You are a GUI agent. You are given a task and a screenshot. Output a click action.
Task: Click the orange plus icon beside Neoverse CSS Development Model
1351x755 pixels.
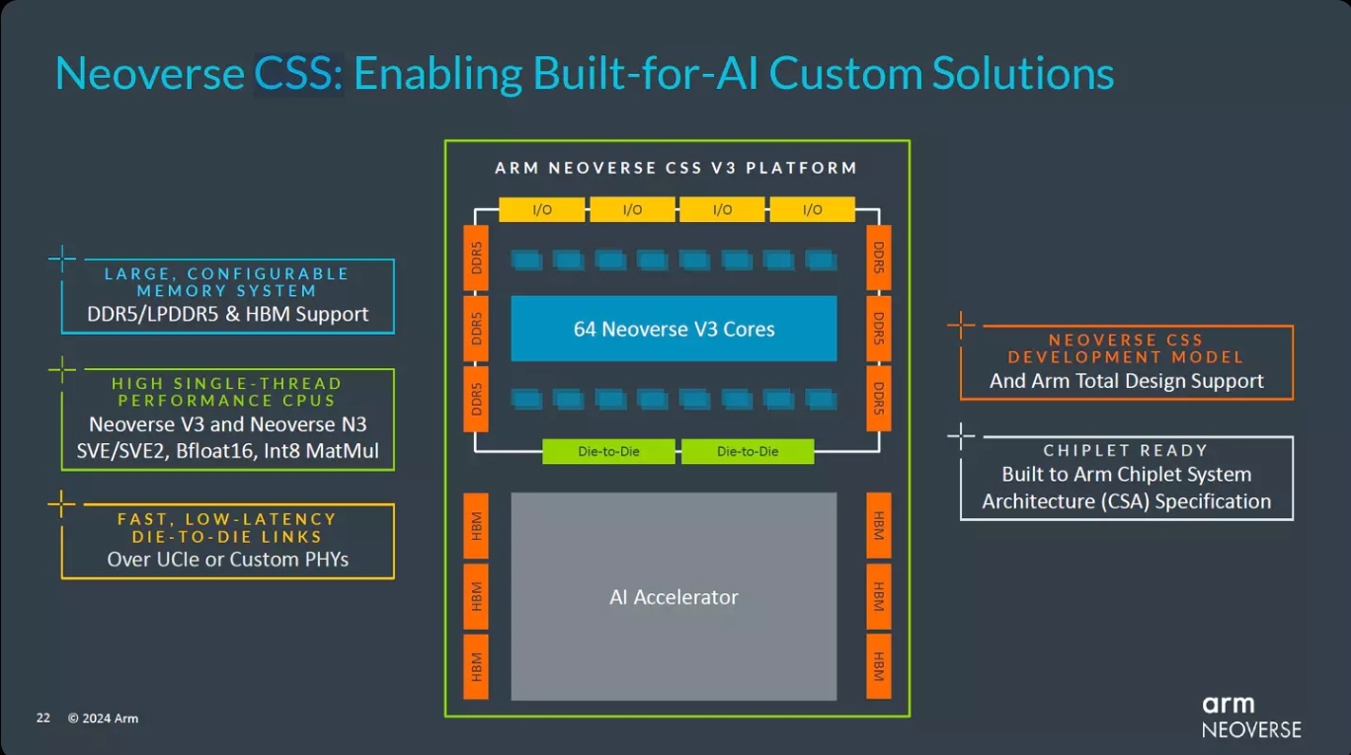(x=961, y=326)
